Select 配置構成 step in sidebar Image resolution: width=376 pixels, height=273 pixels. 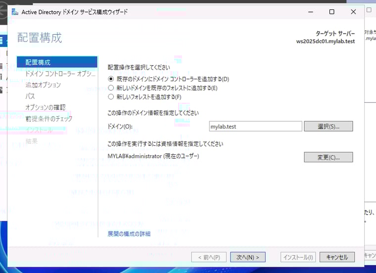[57, 62]
